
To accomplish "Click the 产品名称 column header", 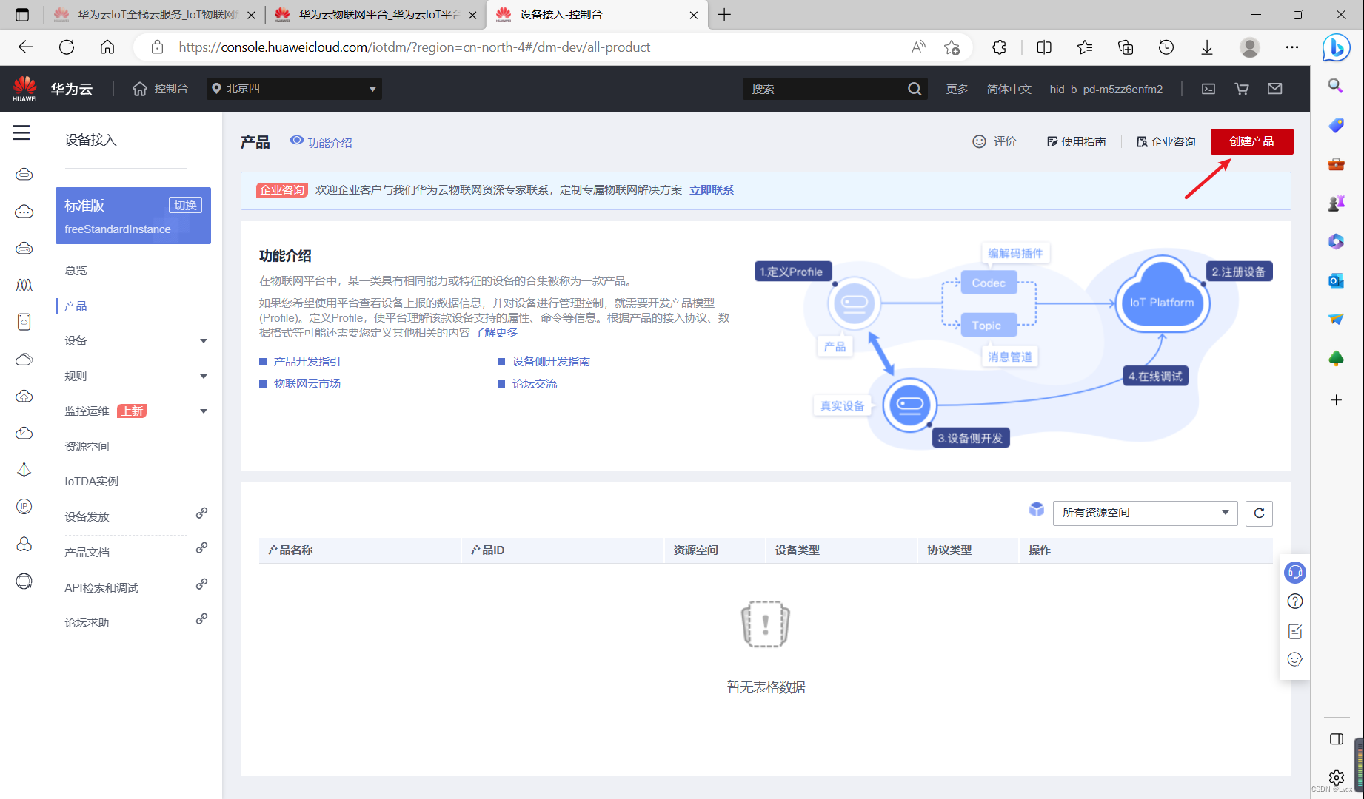I will 290,550.
